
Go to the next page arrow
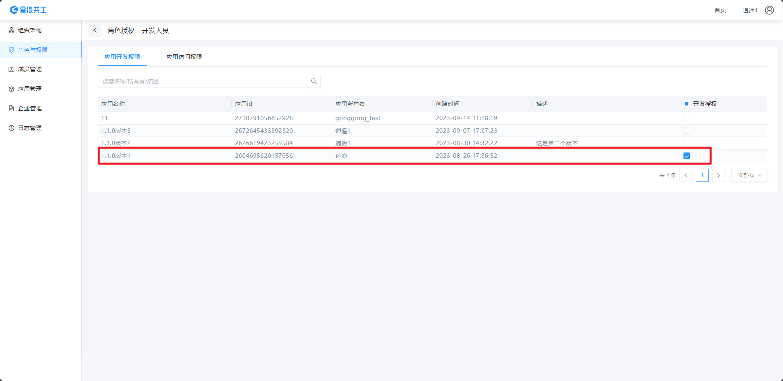pyautogui.click(x=718, y=175)
